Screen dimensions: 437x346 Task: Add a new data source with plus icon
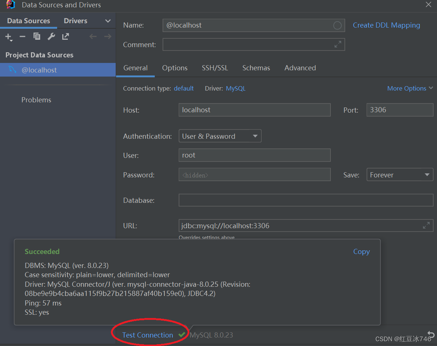pos(8,37)
